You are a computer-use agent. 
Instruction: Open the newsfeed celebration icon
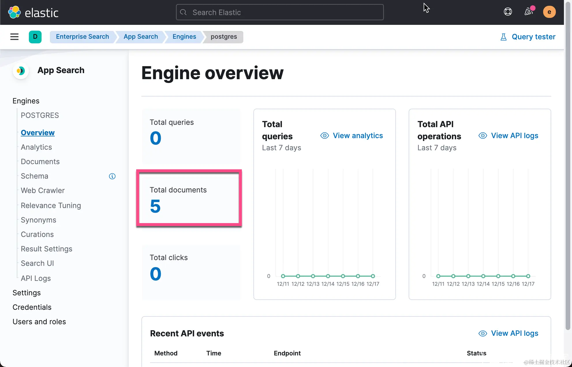528,12
